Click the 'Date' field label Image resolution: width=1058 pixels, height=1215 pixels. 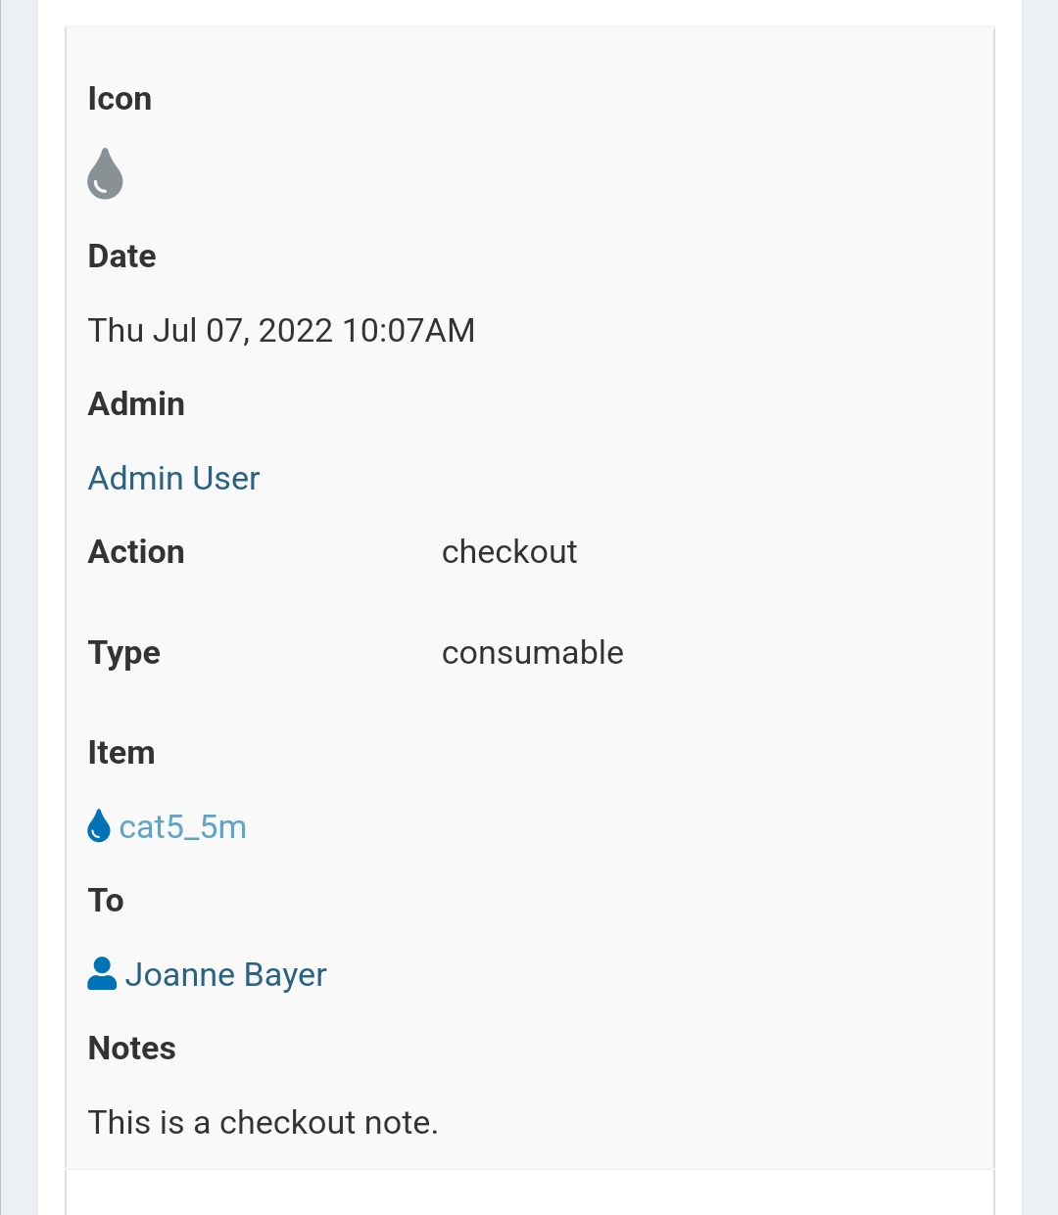click(121, 257)
